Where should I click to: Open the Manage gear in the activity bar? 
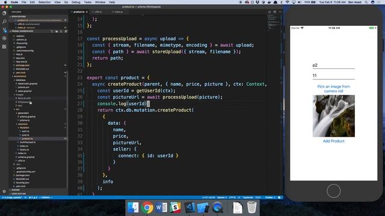[4, 191]
